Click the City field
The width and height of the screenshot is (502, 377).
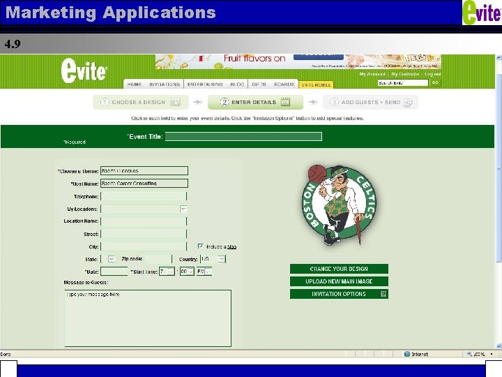[x=144, y=246]
